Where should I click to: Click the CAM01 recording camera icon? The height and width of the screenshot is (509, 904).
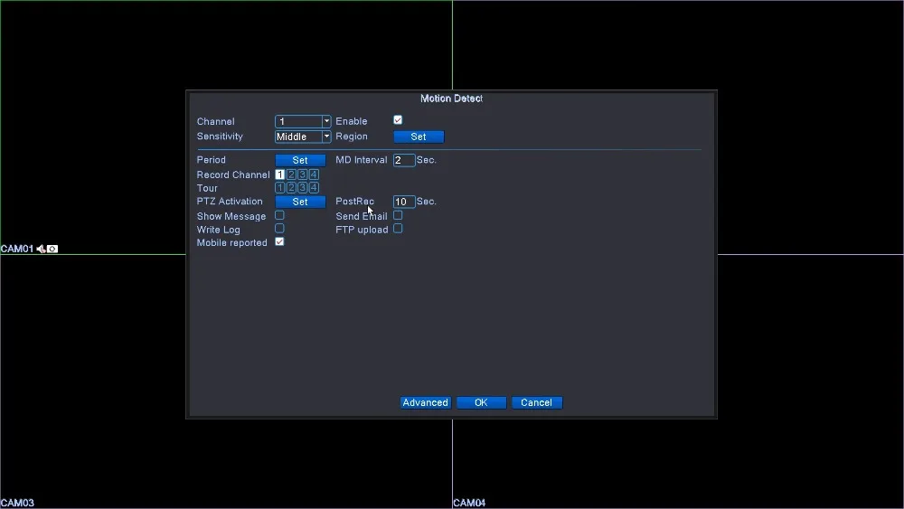(x=52, y=249)
